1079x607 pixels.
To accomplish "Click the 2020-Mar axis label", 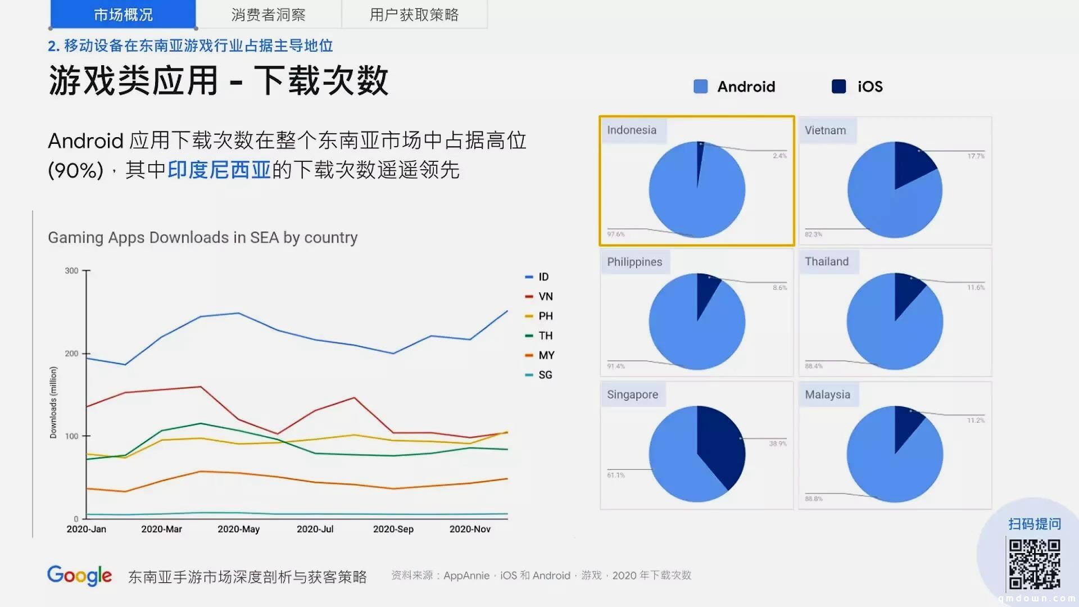I will (x=161, y=529).
